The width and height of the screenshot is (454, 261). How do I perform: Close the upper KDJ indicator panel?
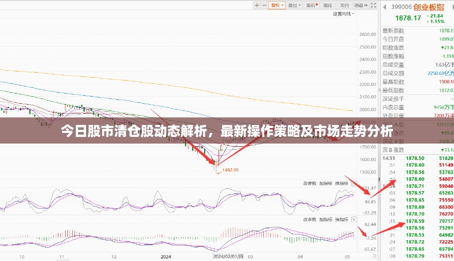[354, 183]
